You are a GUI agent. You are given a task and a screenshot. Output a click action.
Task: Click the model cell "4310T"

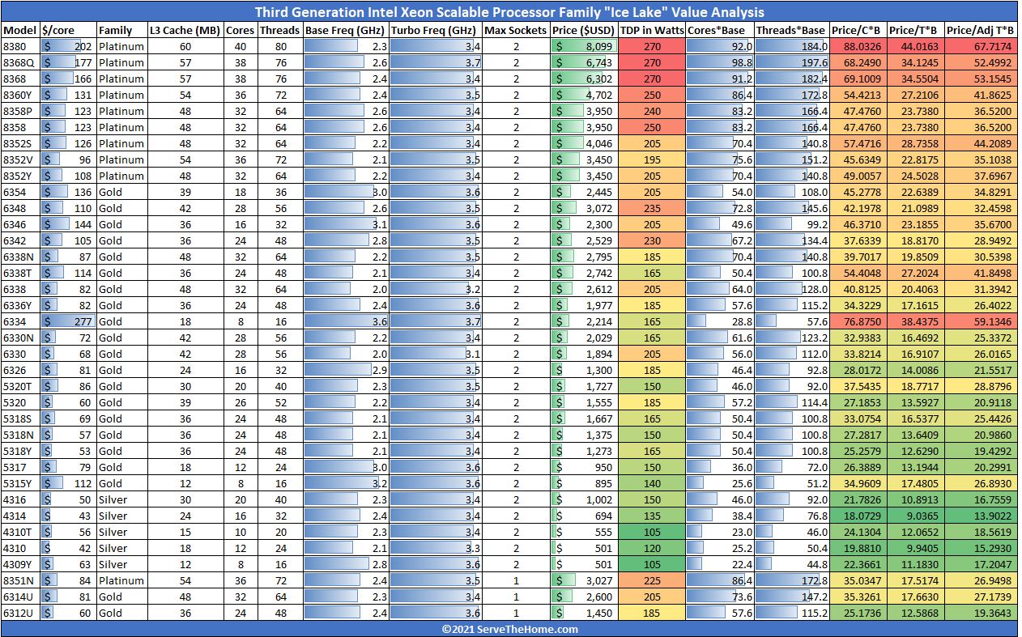pyautogui.click(x=21, y=532)
